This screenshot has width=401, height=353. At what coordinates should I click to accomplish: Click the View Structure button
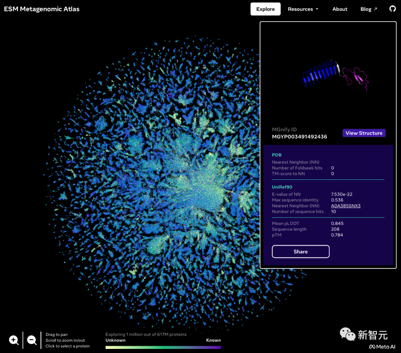364,133
